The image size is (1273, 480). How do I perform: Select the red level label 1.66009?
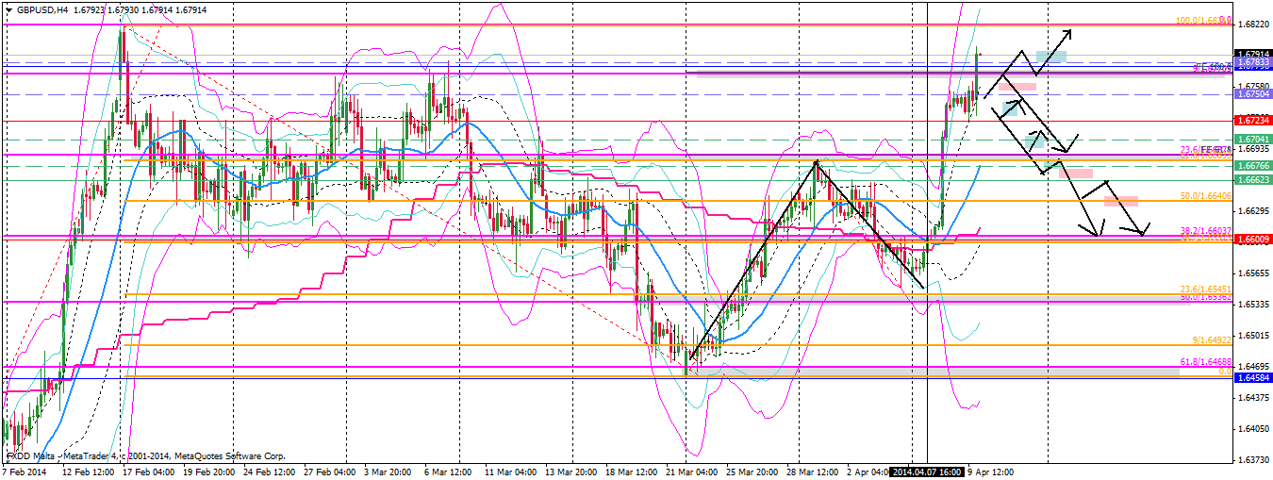pos(1253,239)
